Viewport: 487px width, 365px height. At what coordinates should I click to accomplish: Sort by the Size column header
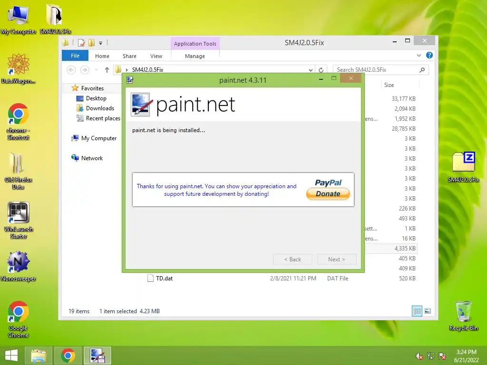pyautogui.click(x=389, y=85)
